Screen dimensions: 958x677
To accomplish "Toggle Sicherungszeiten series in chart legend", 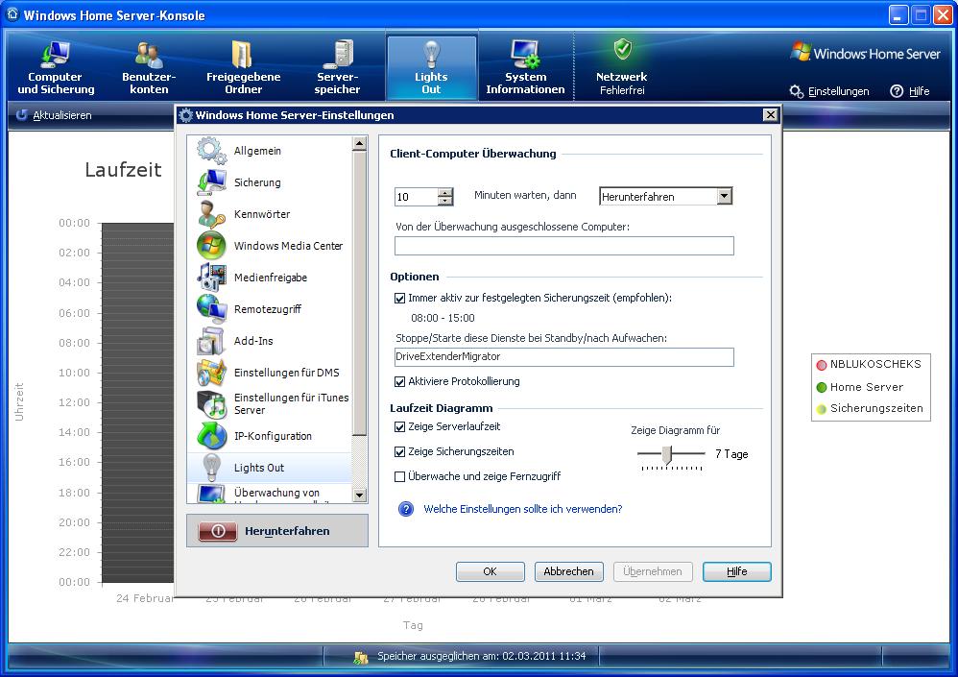I will pyautogui.click(x=821, y=409).
